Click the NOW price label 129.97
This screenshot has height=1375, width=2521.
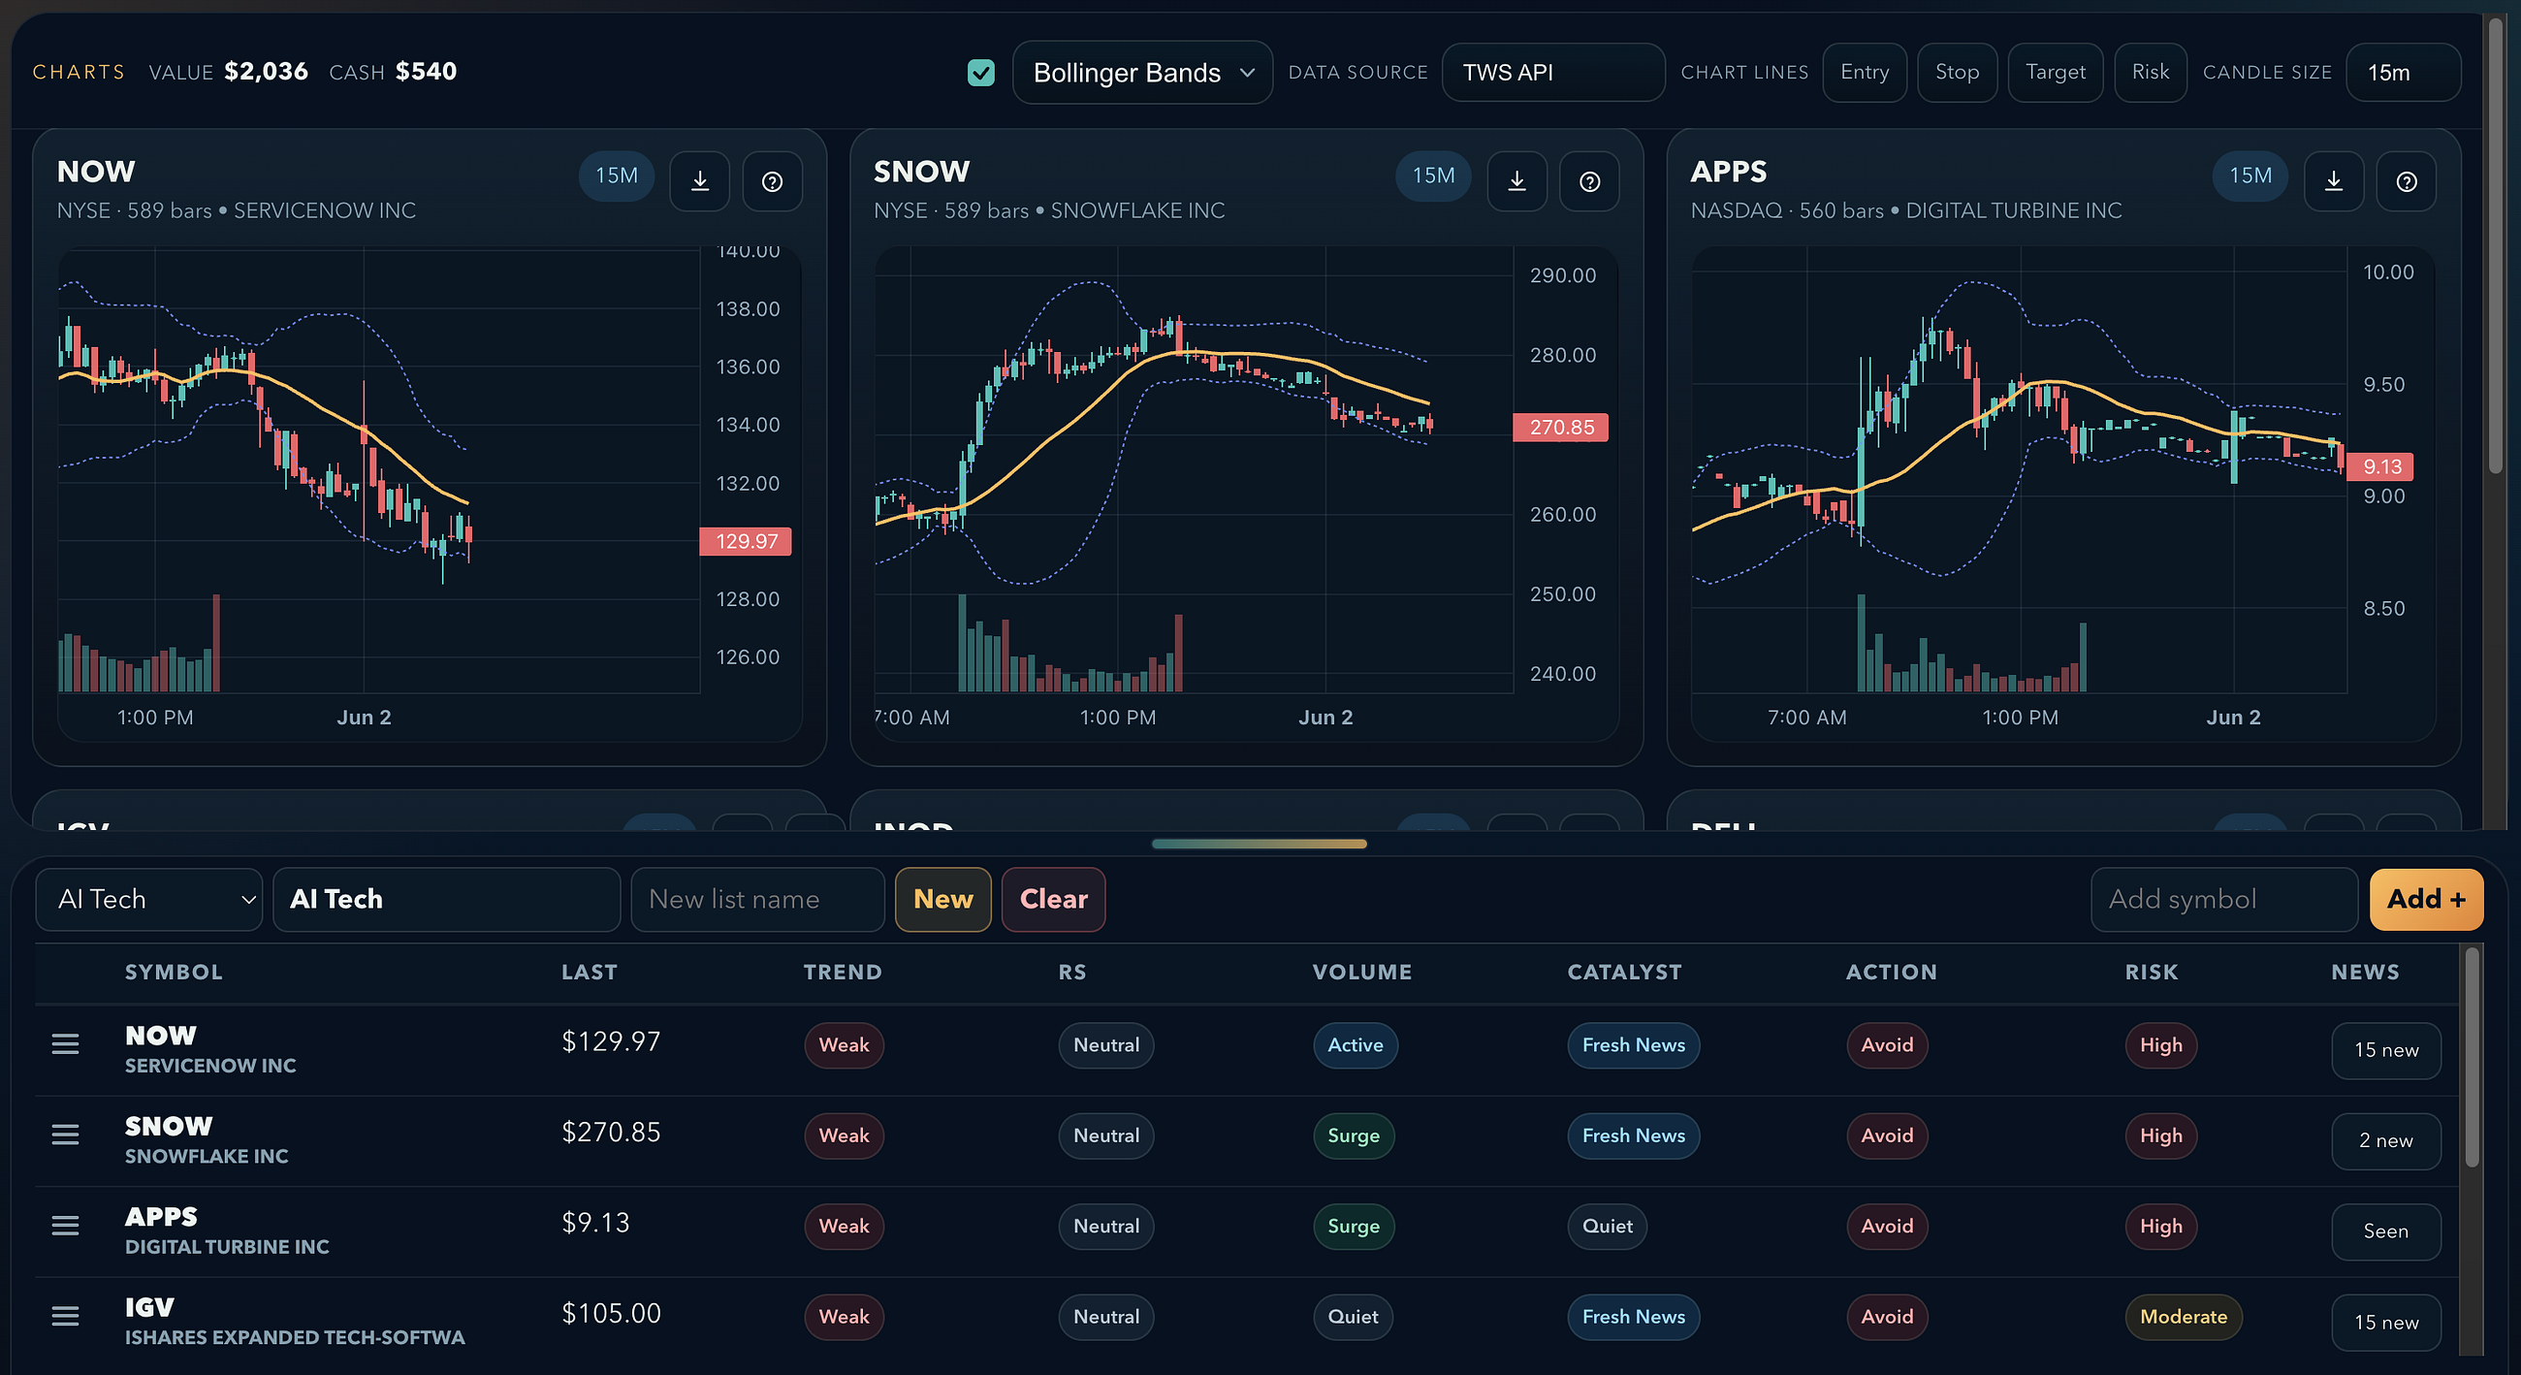746,541
